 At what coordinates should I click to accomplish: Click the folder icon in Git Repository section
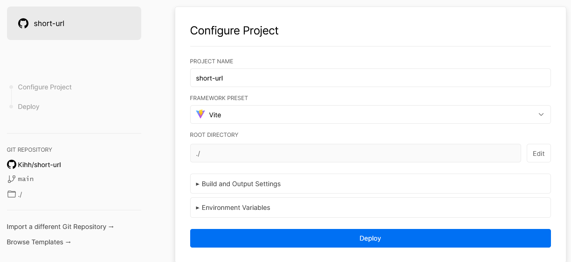point(12,194)
